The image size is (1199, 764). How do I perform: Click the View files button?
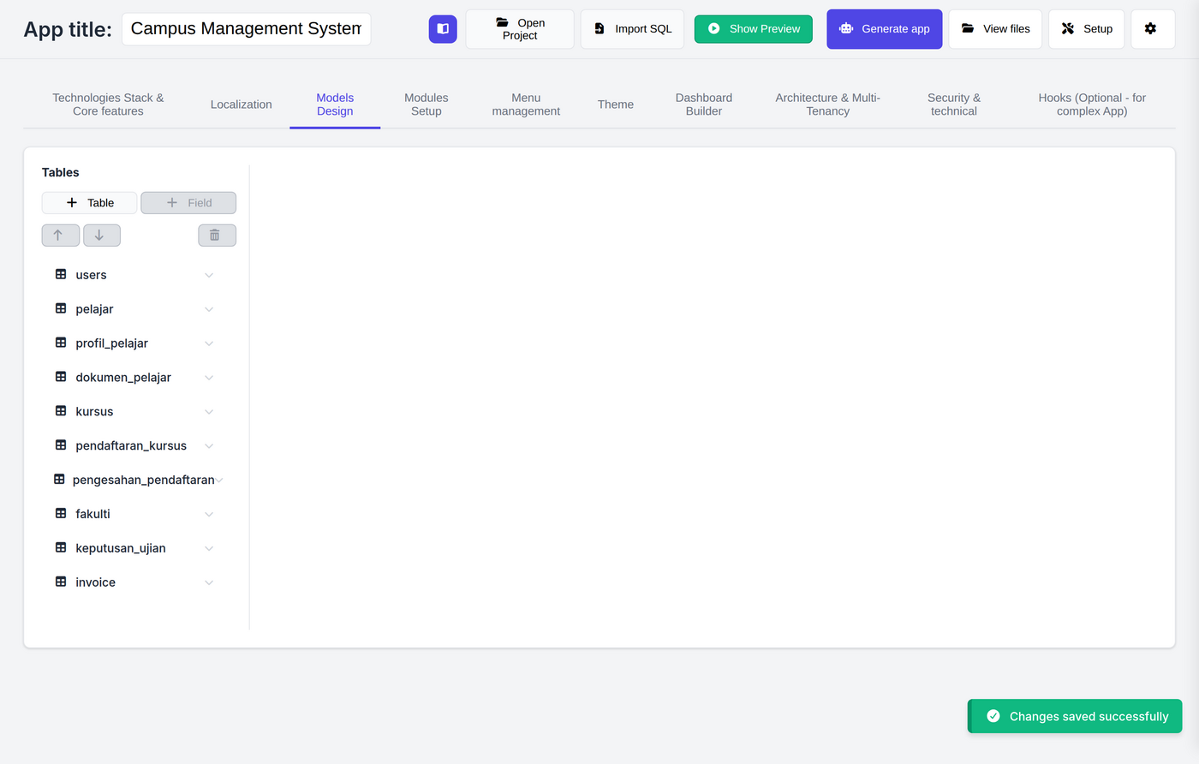995,29
